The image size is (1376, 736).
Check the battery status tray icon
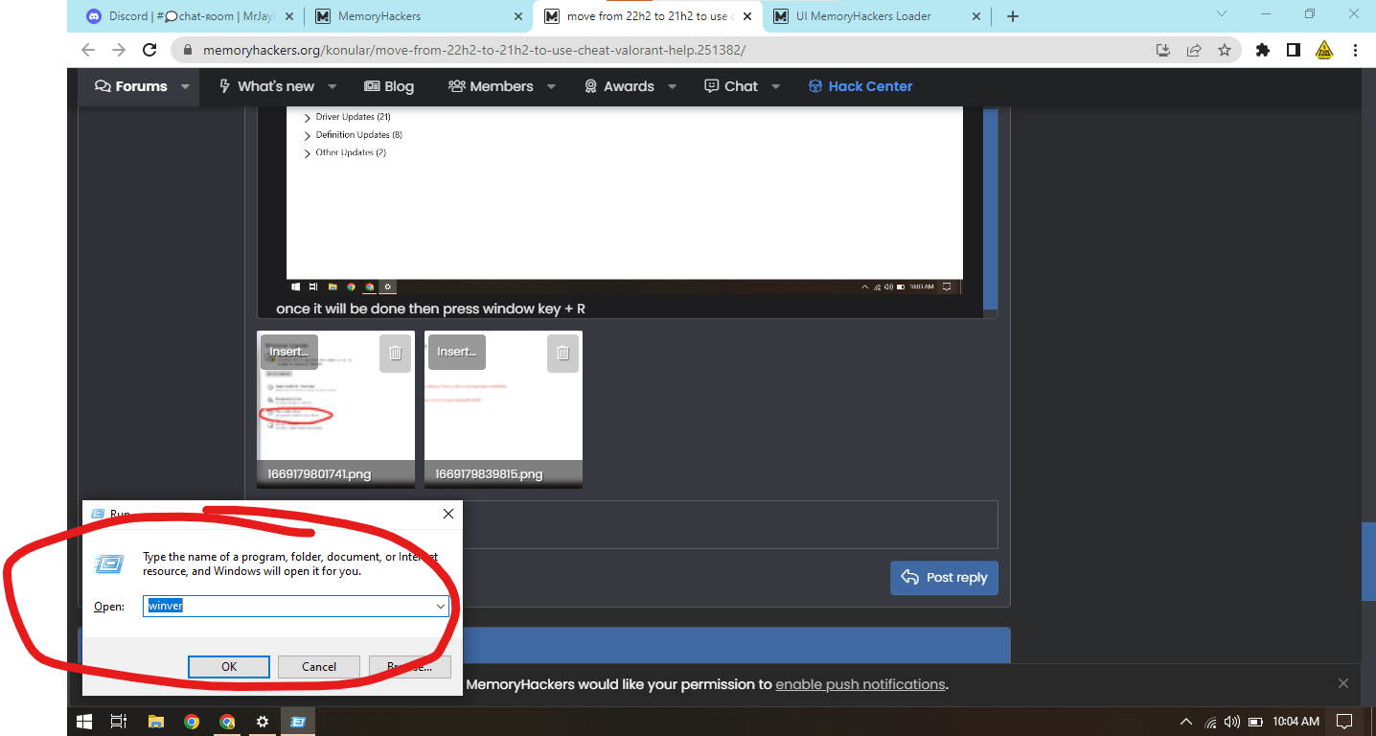point(1255,722)
